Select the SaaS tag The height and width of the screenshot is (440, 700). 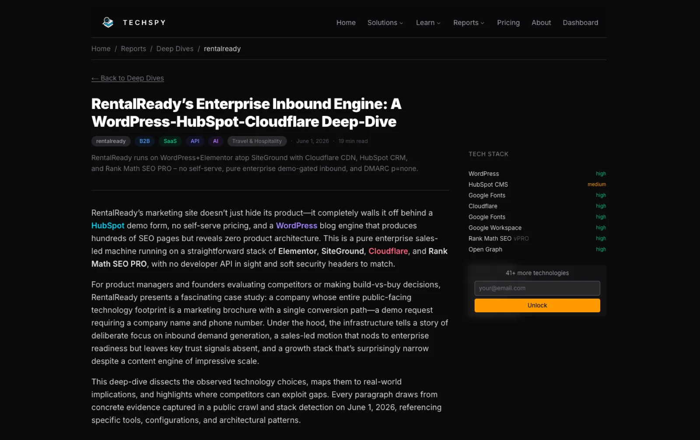tap(170, 141)
